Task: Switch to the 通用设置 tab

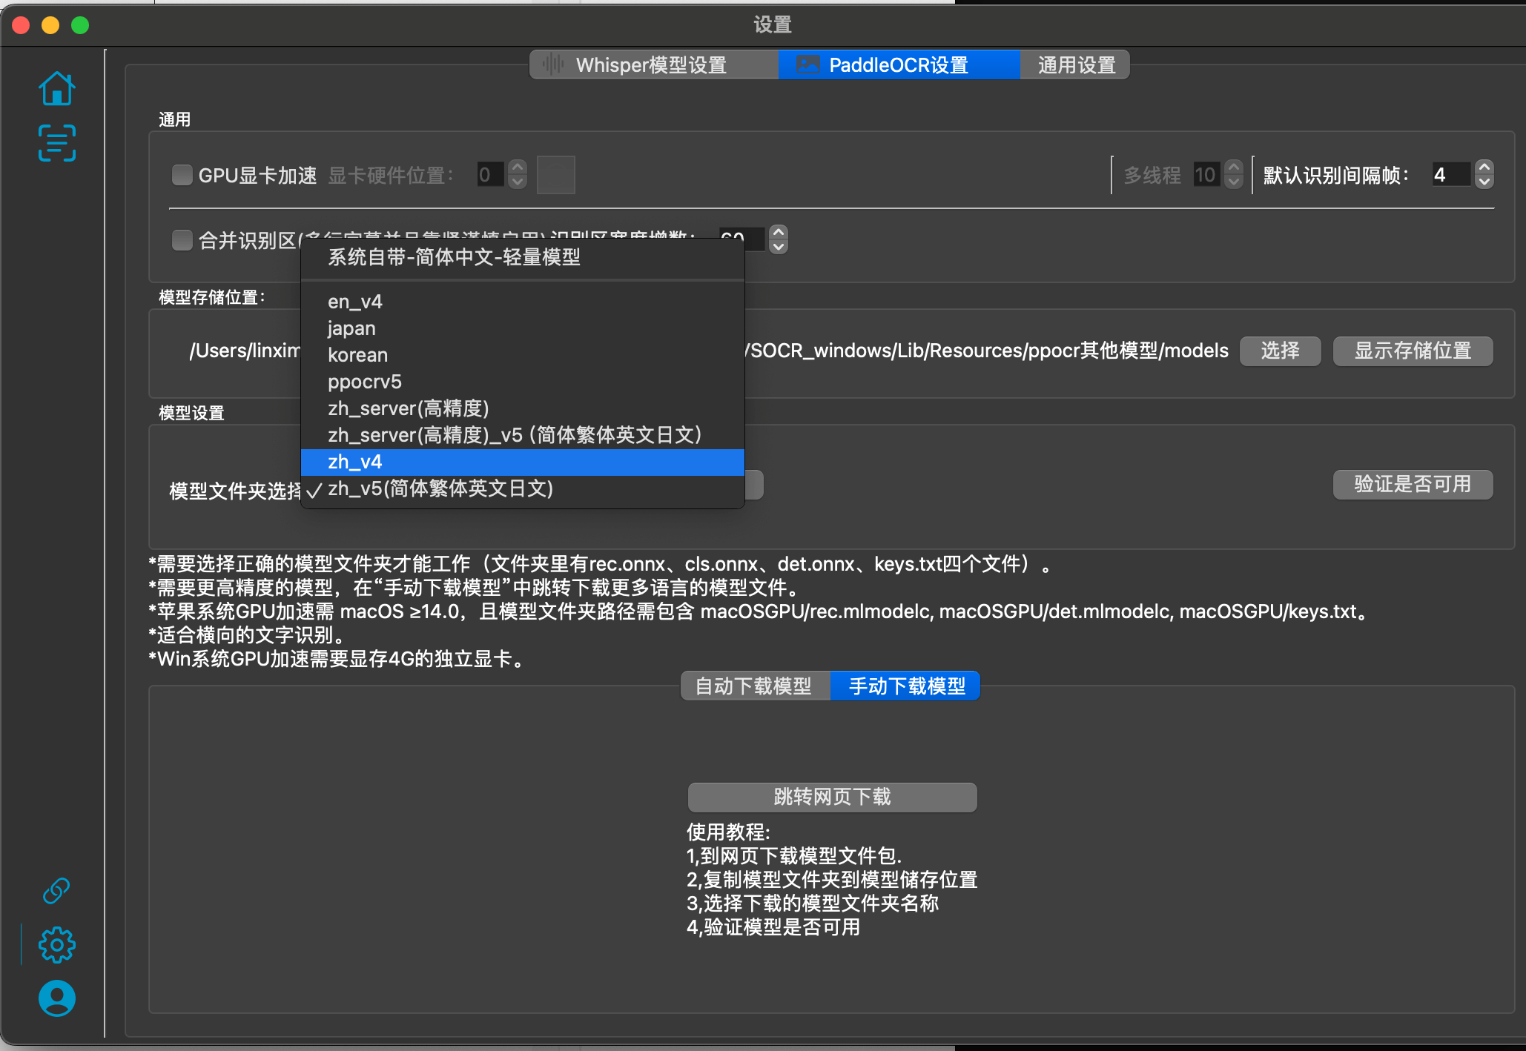Action: (1076, 64)
